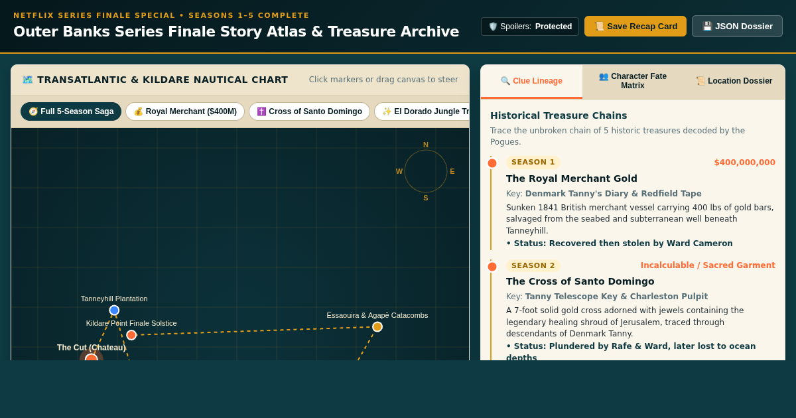The height and width of the screenshot is (418, 796).
Task: Click The Cut (Chateau) map marker
Action: (92, 359)
